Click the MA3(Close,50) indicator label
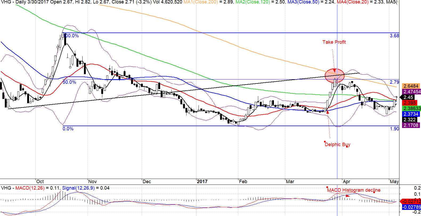Image resolution: width=421 pixels, height=216 pixels. 303,2
